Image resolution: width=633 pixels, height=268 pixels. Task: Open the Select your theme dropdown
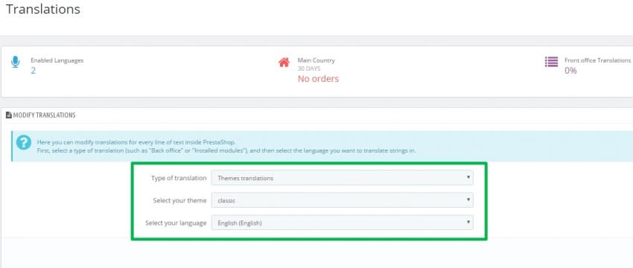(343, 200)
